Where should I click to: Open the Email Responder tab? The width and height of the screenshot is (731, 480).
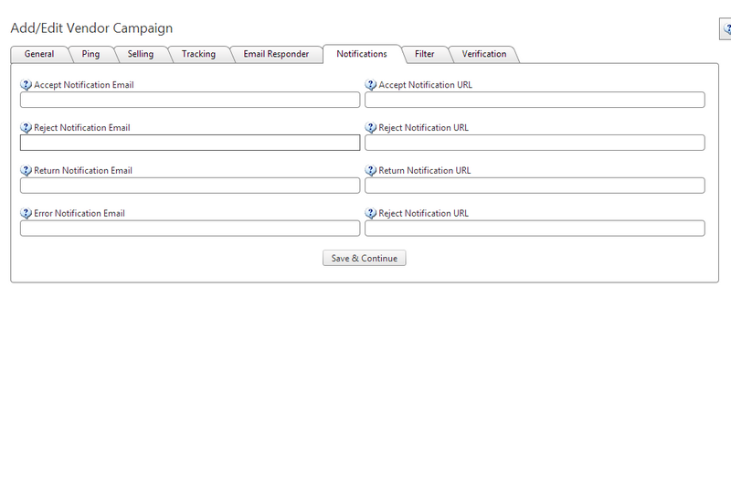[275, 54]
